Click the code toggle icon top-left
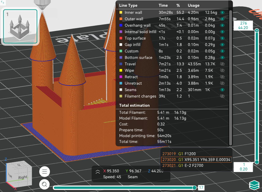The image size is (262, 192). (x=2, y=2)
